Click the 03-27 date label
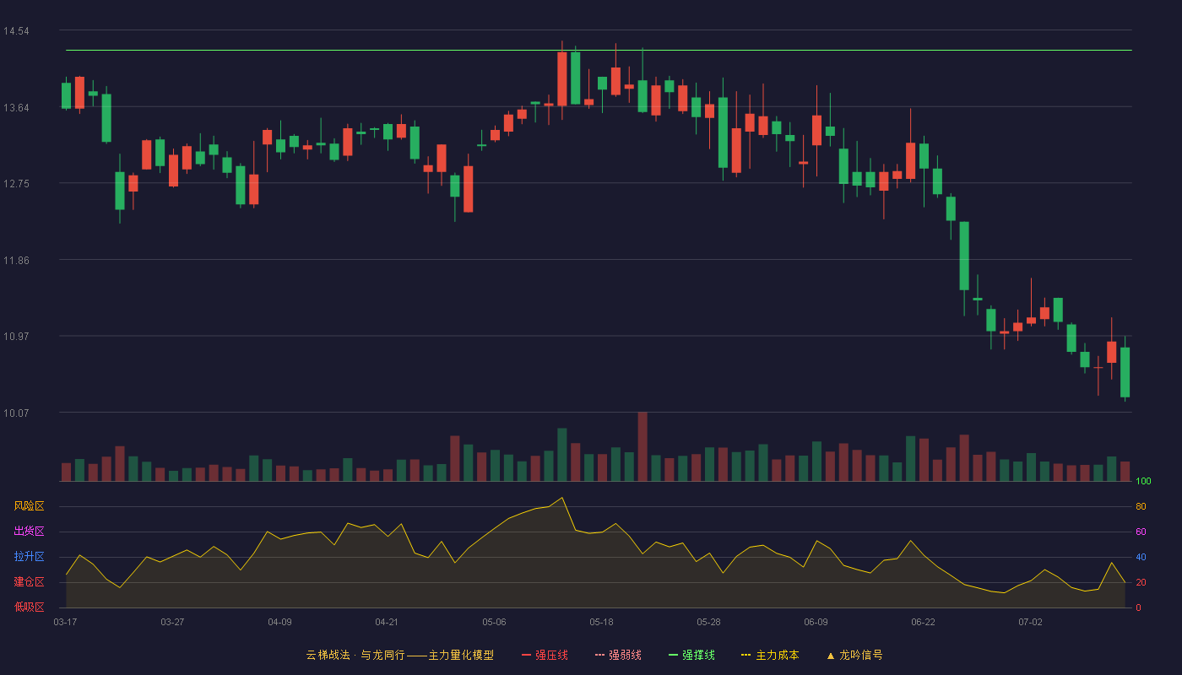 172,622
